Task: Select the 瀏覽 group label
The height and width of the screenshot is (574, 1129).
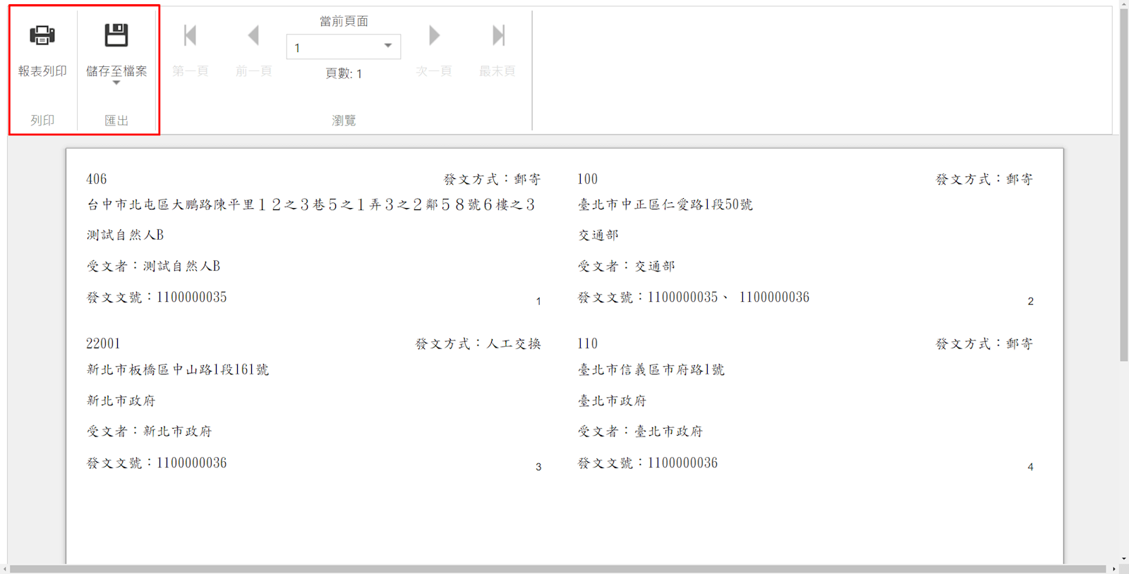Action: coord(344,121)
